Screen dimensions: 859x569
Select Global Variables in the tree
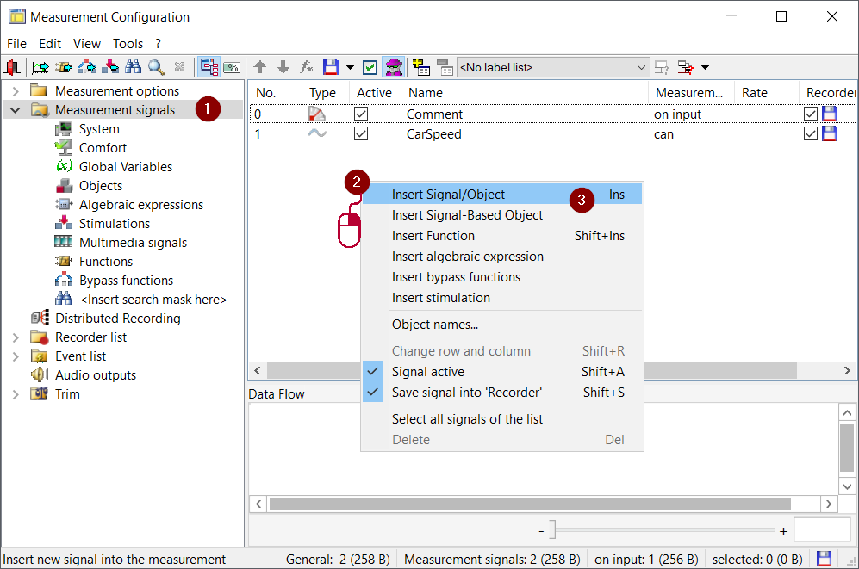[x=126, y=167]
